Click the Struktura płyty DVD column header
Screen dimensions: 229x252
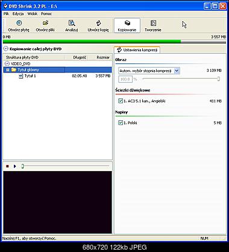click(x=34, y=57)
